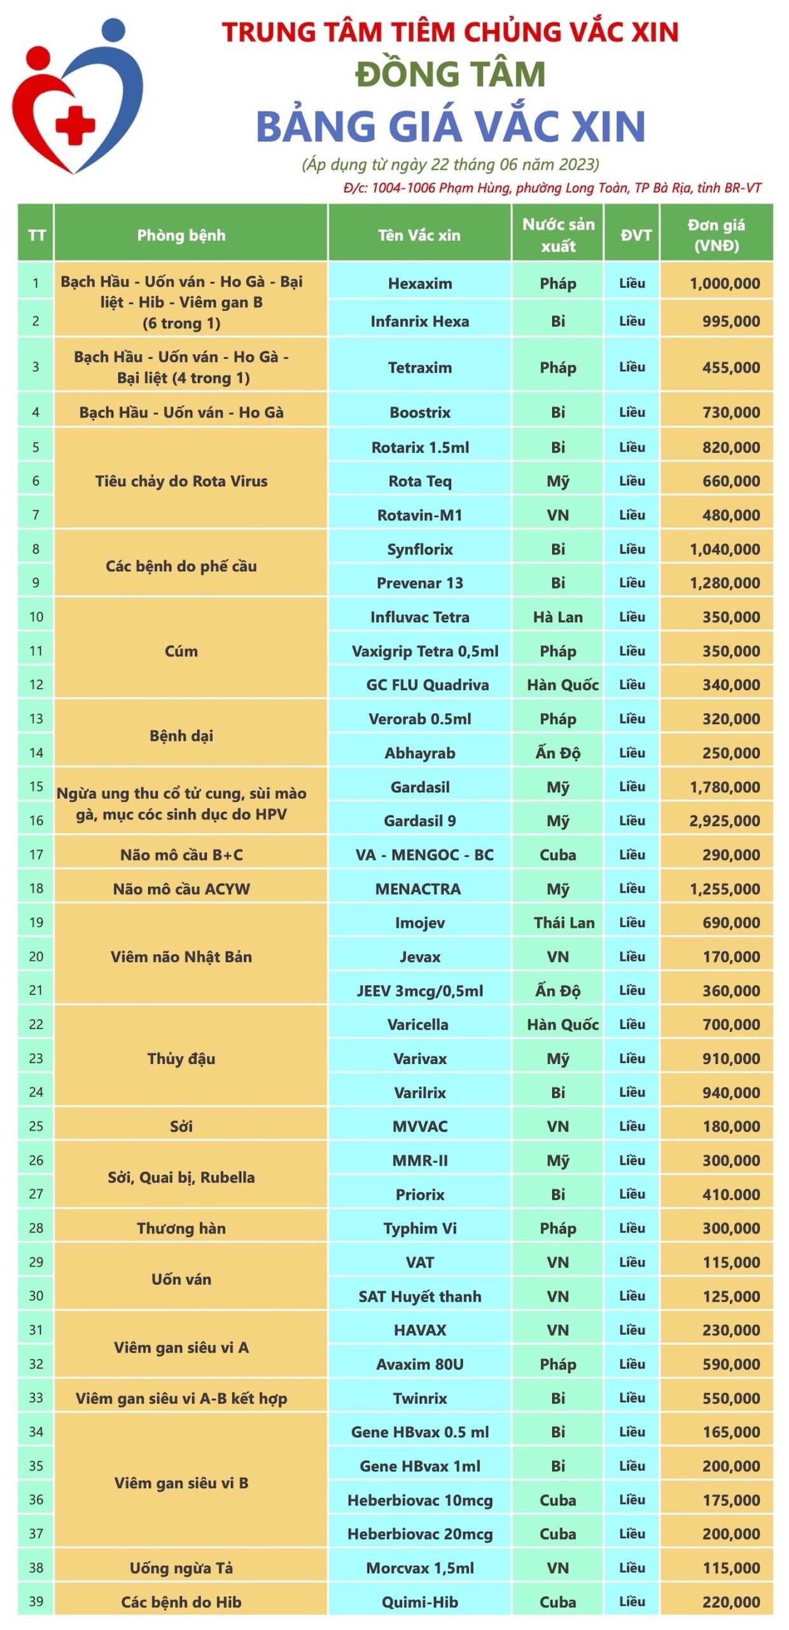Screen dimensions: 789x1630
Task: Click the 2,925,000 price cell
Action: pyautogui.click(x=724, y=821)
